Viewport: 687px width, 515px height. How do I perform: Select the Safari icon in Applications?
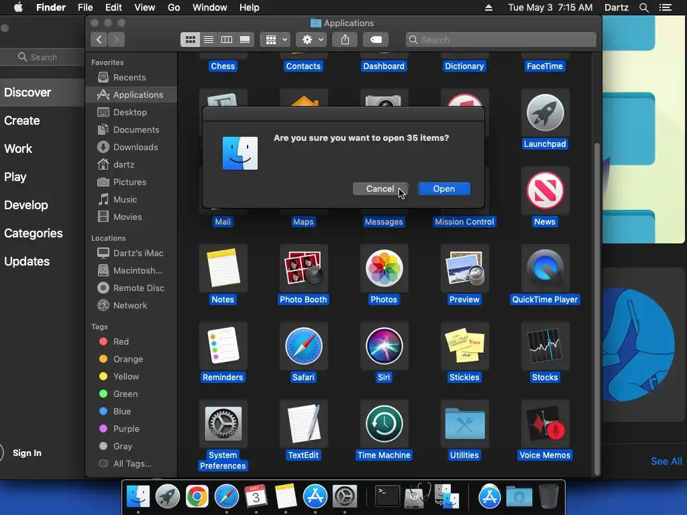point(304,346)
